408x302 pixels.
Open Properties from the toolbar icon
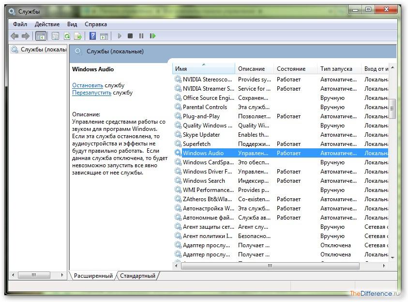[x=56, y=36]
